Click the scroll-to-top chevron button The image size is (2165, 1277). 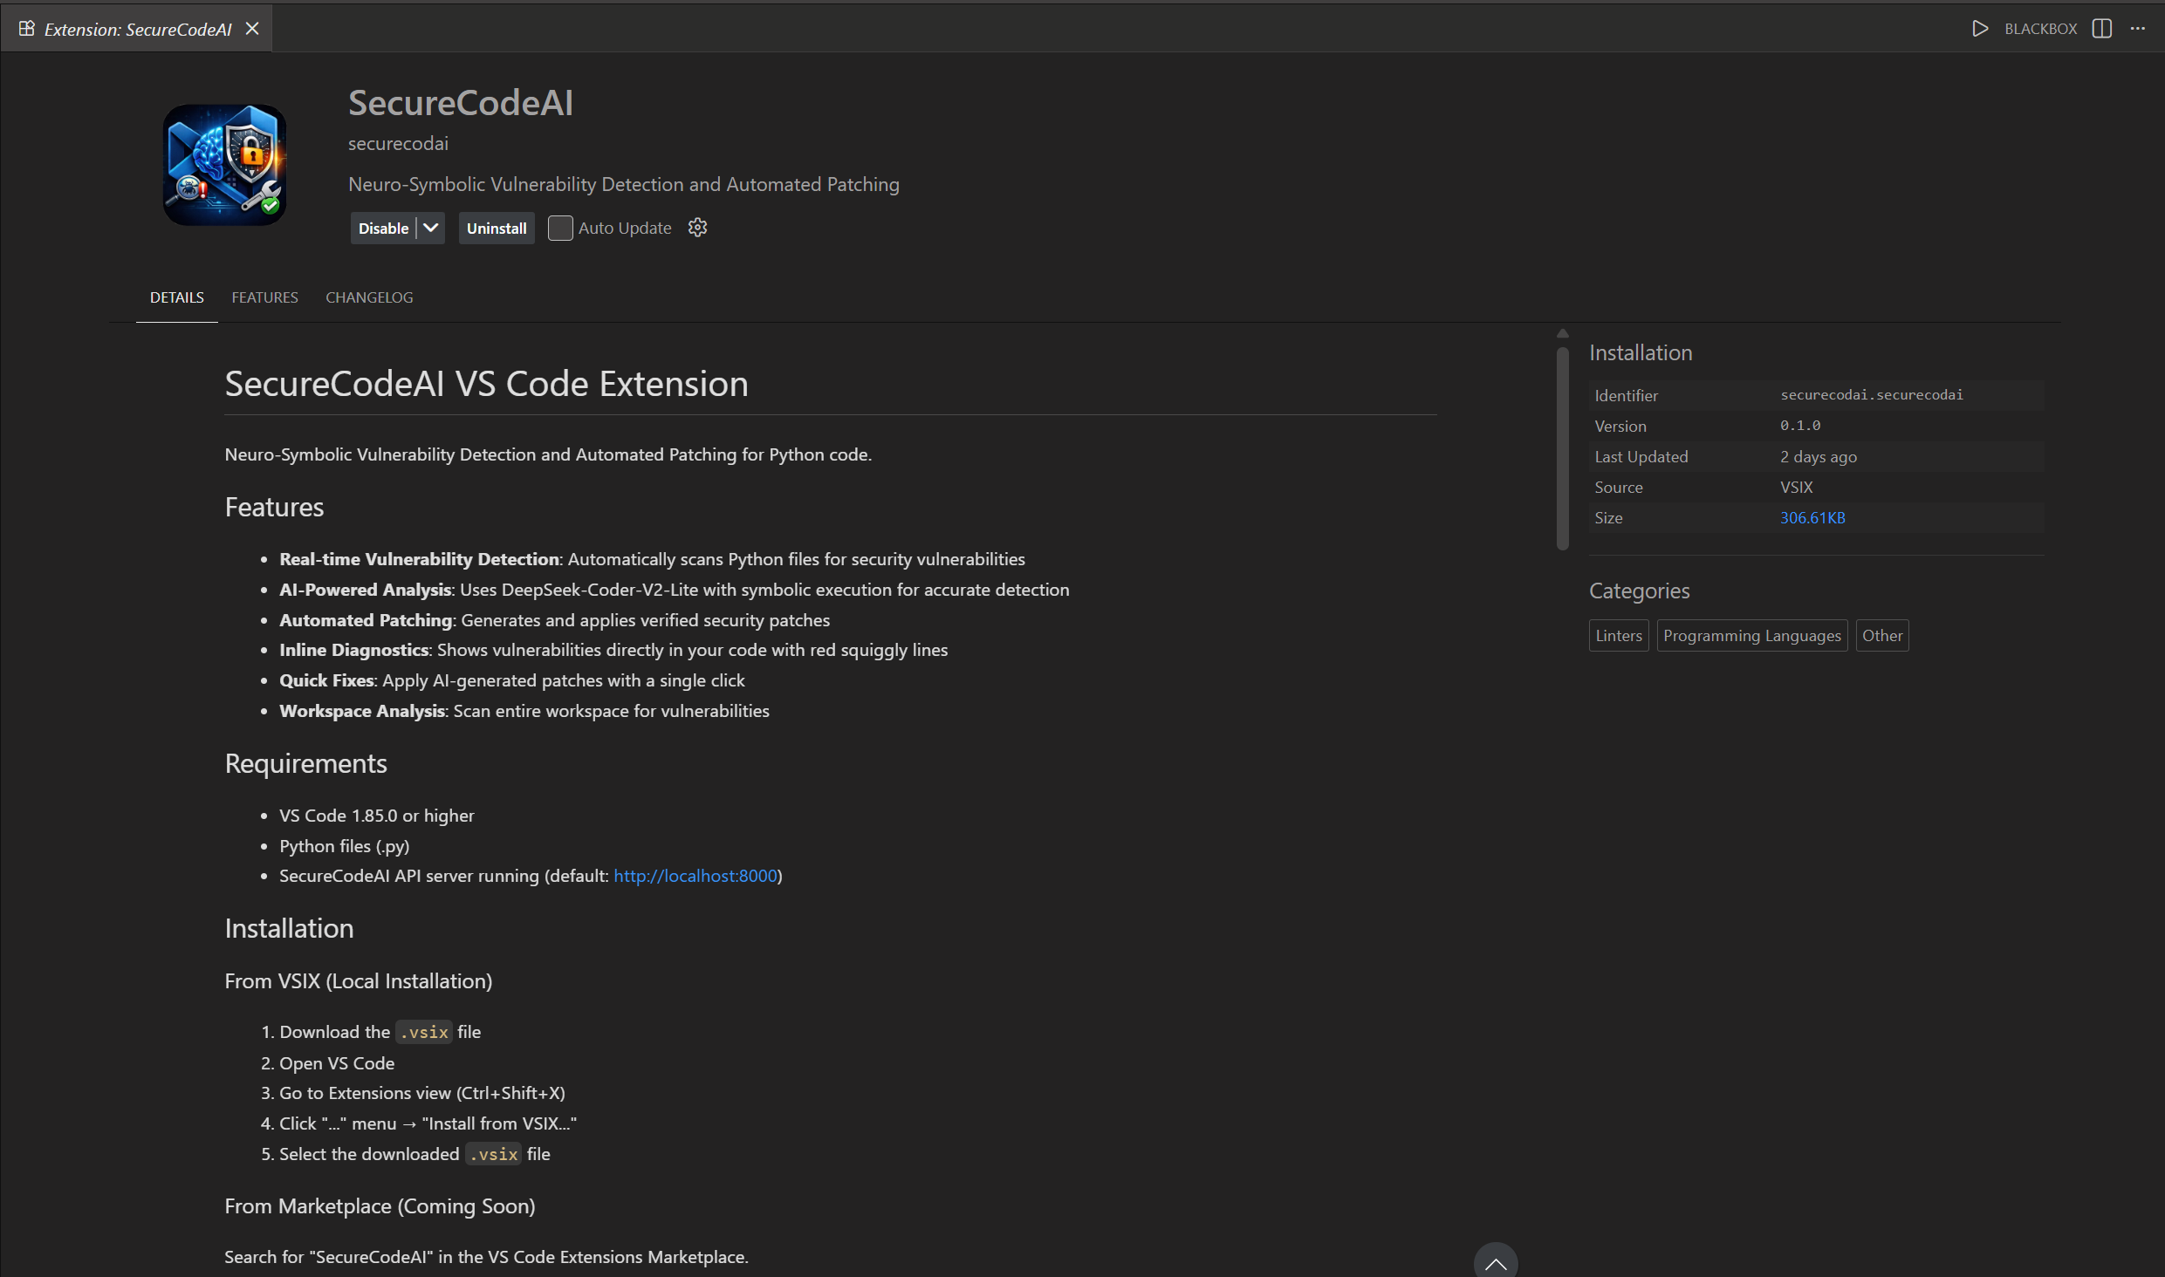1495,1265
